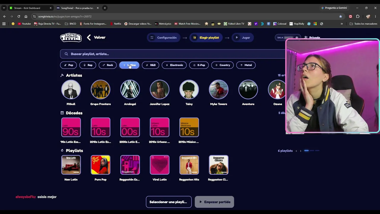This screenshot has width=380, height=214.
Task: Navigate back in the browser
Action: [4, 16]
